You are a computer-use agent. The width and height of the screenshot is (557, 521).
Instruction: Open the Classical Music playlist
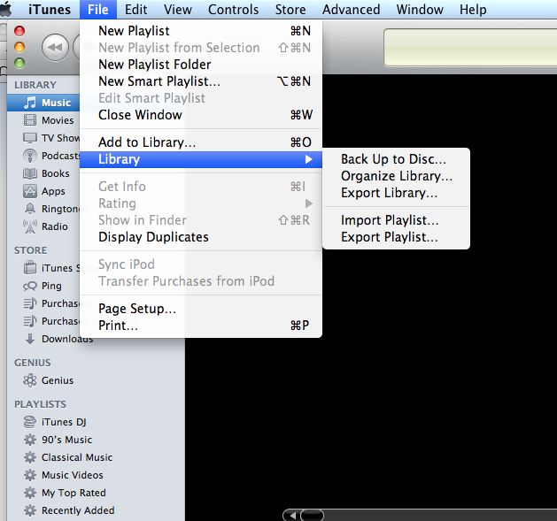77,457
